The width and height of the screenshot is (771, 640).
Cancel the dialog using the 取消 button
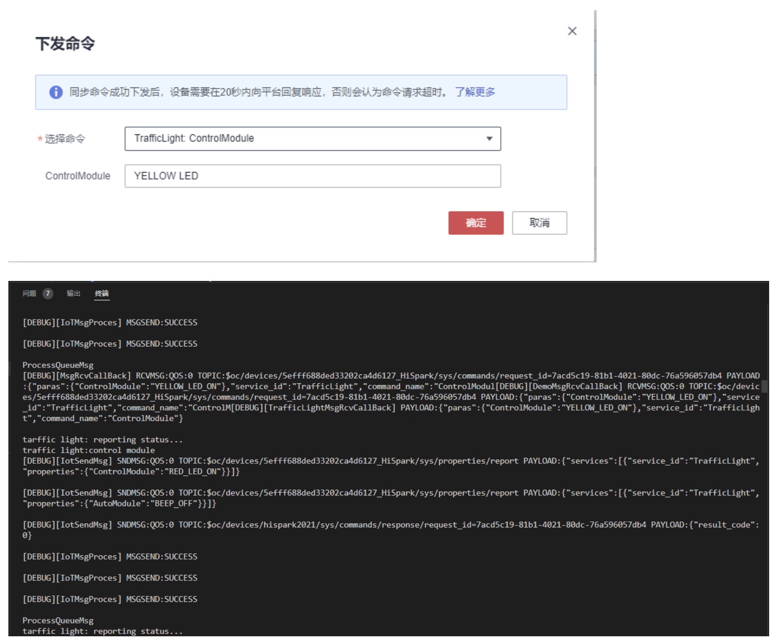539,223
